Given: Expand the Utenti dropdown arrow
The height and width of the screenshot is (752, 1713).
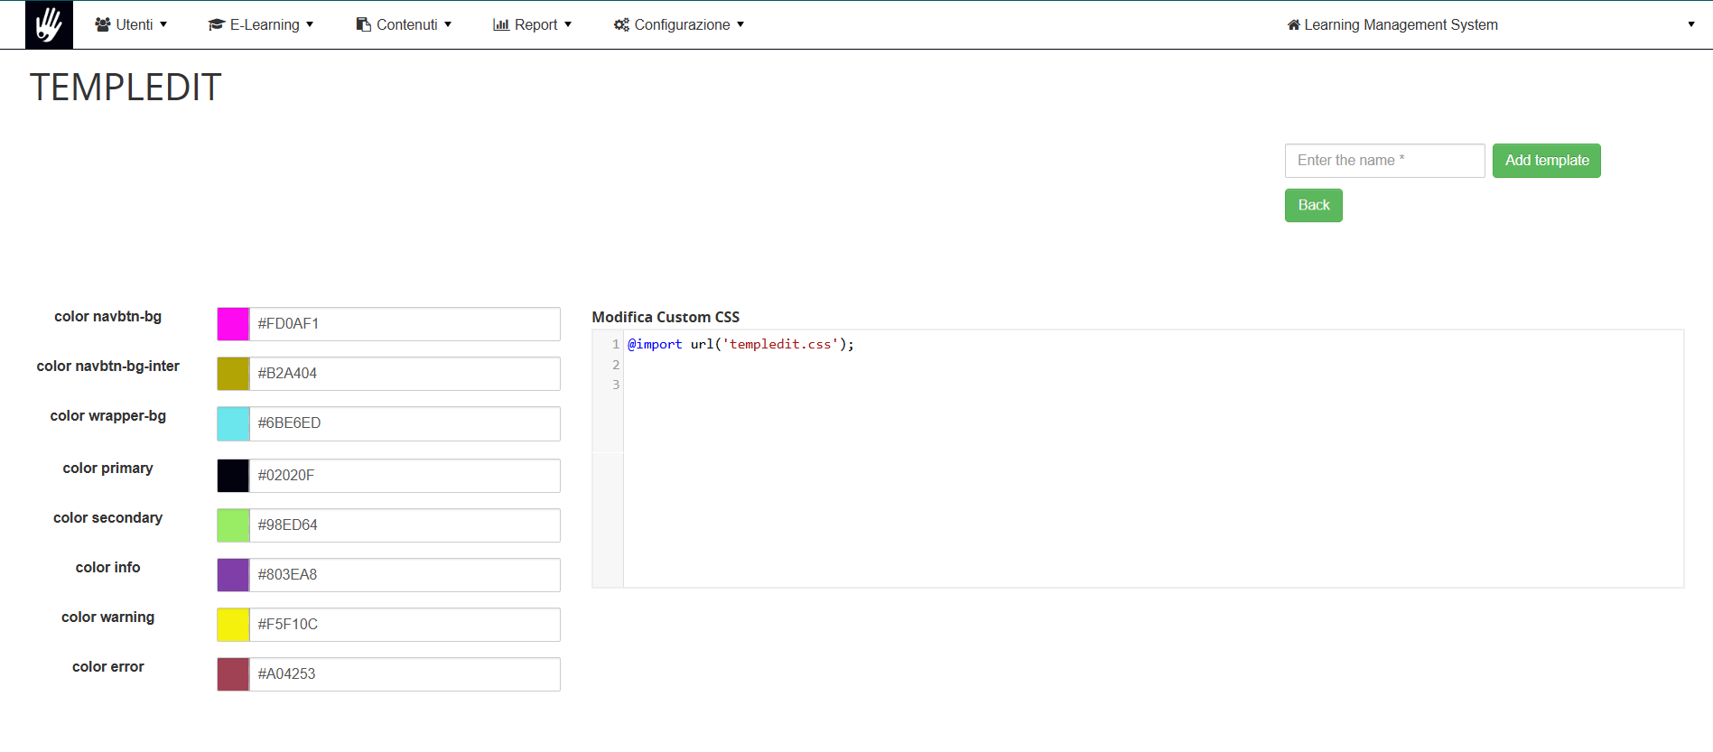Looking at the screenshot, I should (x=163, y=24).
